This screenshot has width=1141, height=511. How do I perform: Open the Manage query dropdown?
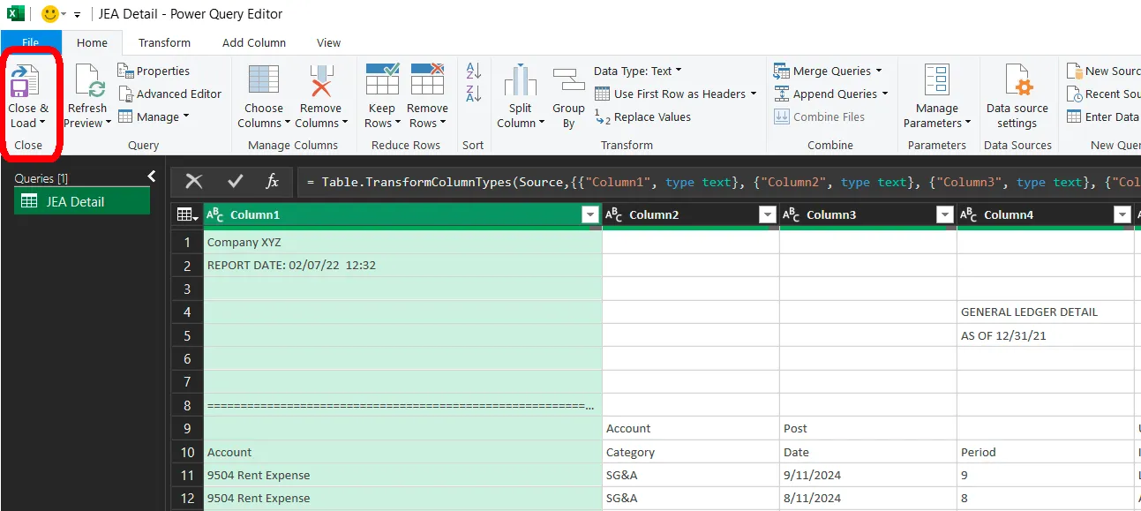click(x=154, y=116)
